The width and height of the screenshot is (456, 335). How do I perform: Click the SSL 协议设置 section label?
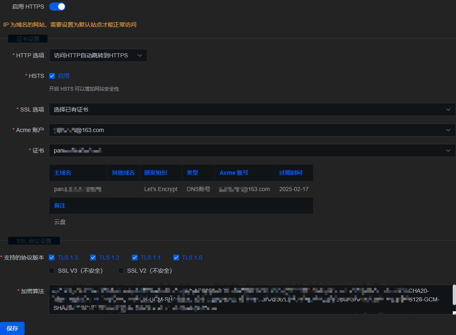pyautogui.click(x=34, y=241)
